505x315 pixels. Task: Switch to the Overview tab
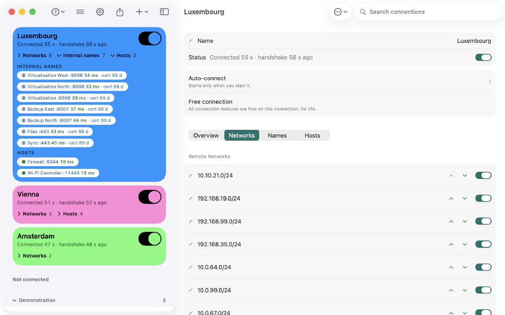pos(206,135)
